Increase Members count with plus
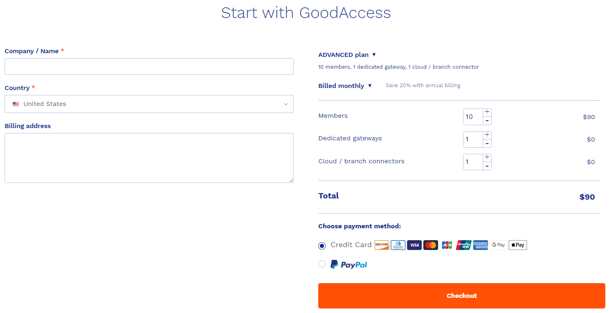609x313 pixels. click(x=487, y=112)
